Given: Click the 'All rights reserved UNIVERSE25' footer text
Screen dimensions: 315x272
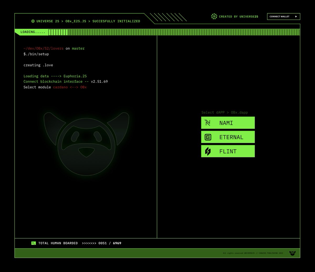Looking at the screenshot, I should [x=253, y=253].
